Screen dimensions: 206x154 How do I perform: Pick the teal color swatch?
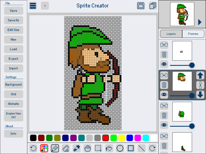pos(82,138)
